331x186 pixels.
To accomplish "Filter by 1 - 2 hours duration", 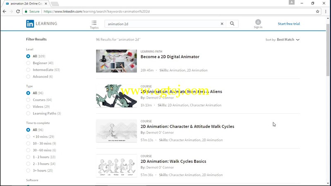I will pos(28,157).
